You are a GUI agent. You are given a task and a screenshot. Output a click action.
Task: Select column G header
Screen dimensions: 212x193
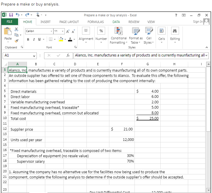[147, 64]
